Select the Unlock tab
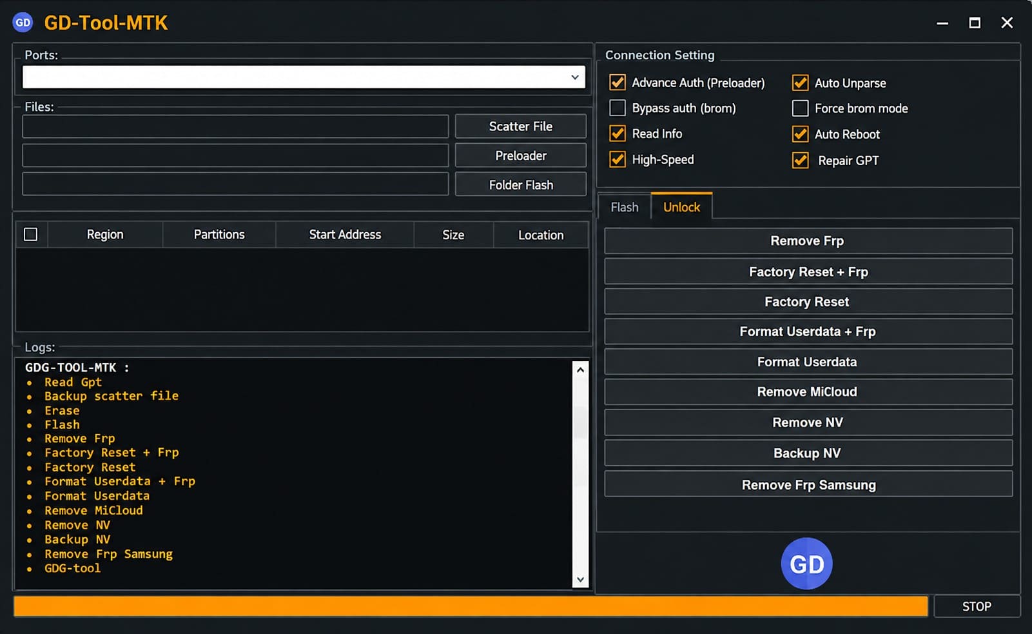The image size is (1032, 634). pos(681,207)
